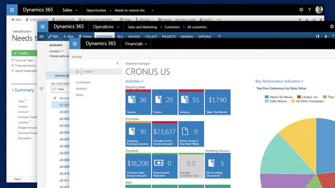The image size is (335, 188).
Task: Select the SELL tab
Action: click(120, 37)
